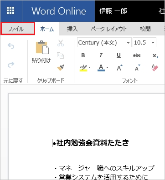This screenshot has height=180, width=165.
Task: Select the format painter brush
Action: 61,68
